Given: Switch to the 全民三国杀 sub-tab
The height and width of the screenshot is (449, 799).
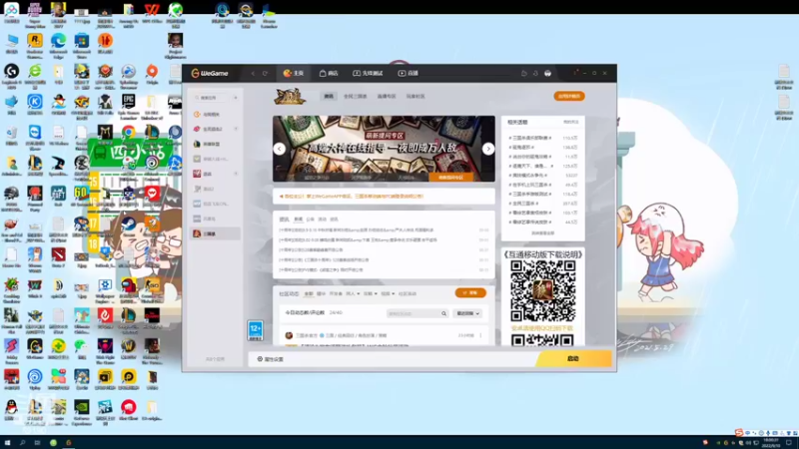Looking at the screenshot, I should [356, 96].
